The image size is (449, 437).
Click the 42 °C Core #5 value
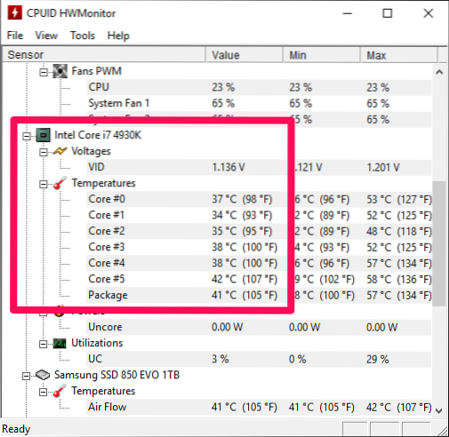click(245, 279)
